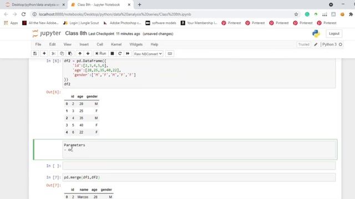Click the raw cell containing Parameters text
The height and width of the screenshot is (199, 355).
tap(199, 149)
